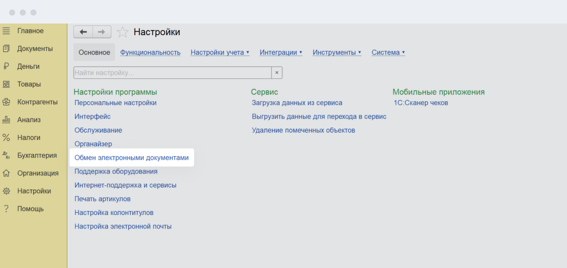The height and width of the screenshot is (268, 567).
Task: Expand the Инструменты dropdown menu
Action: pos(337,52)
